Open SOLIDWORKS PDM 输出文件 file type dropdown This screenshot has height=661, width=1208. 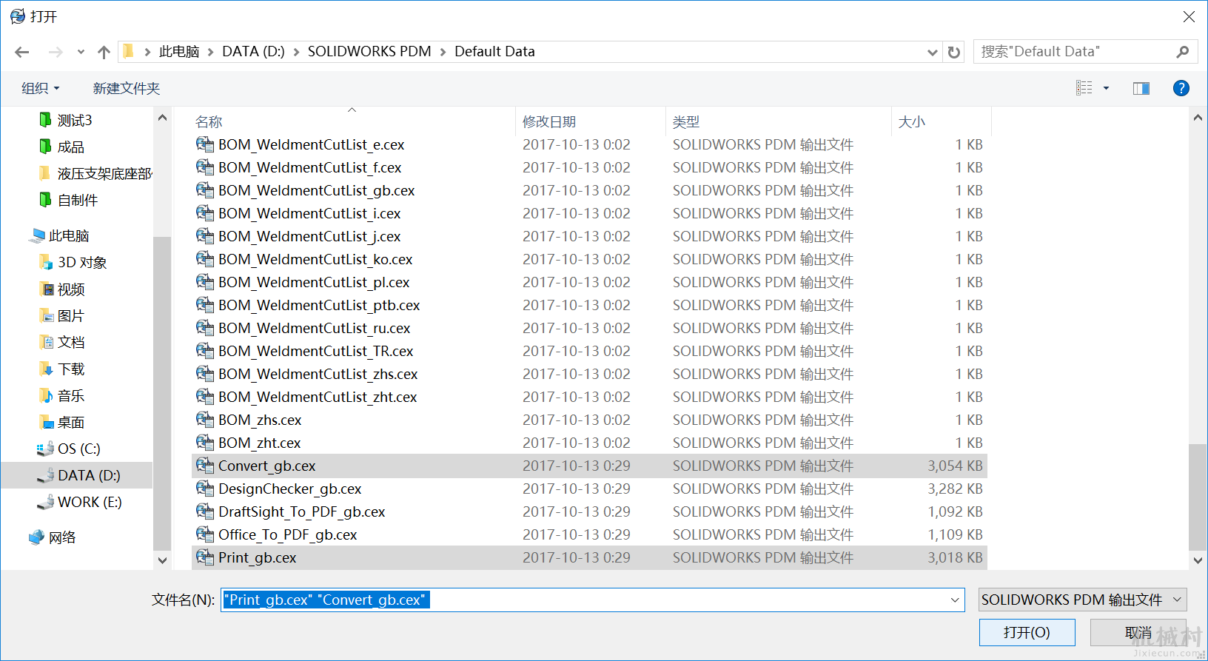click(1082, 600)
